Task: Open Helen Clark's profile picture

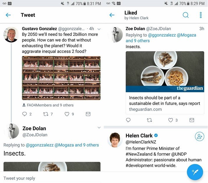Action: coord(115,140)
